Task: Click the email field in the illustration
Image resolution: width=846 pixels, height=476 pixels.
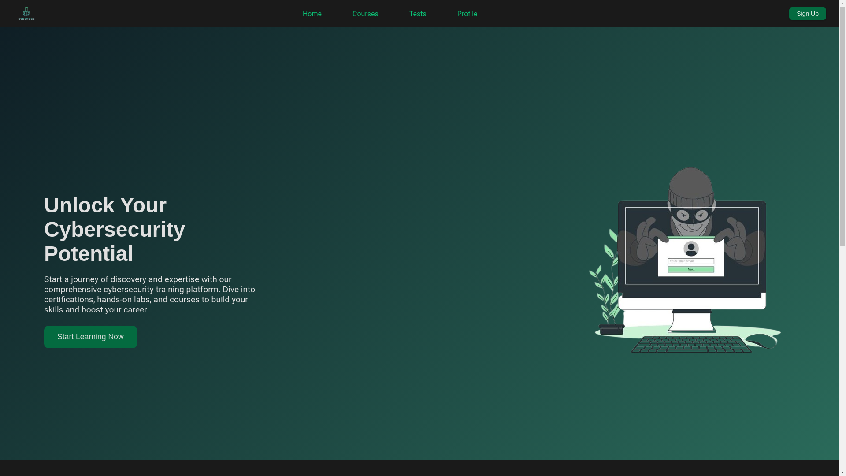Action: tap(691, 261)
